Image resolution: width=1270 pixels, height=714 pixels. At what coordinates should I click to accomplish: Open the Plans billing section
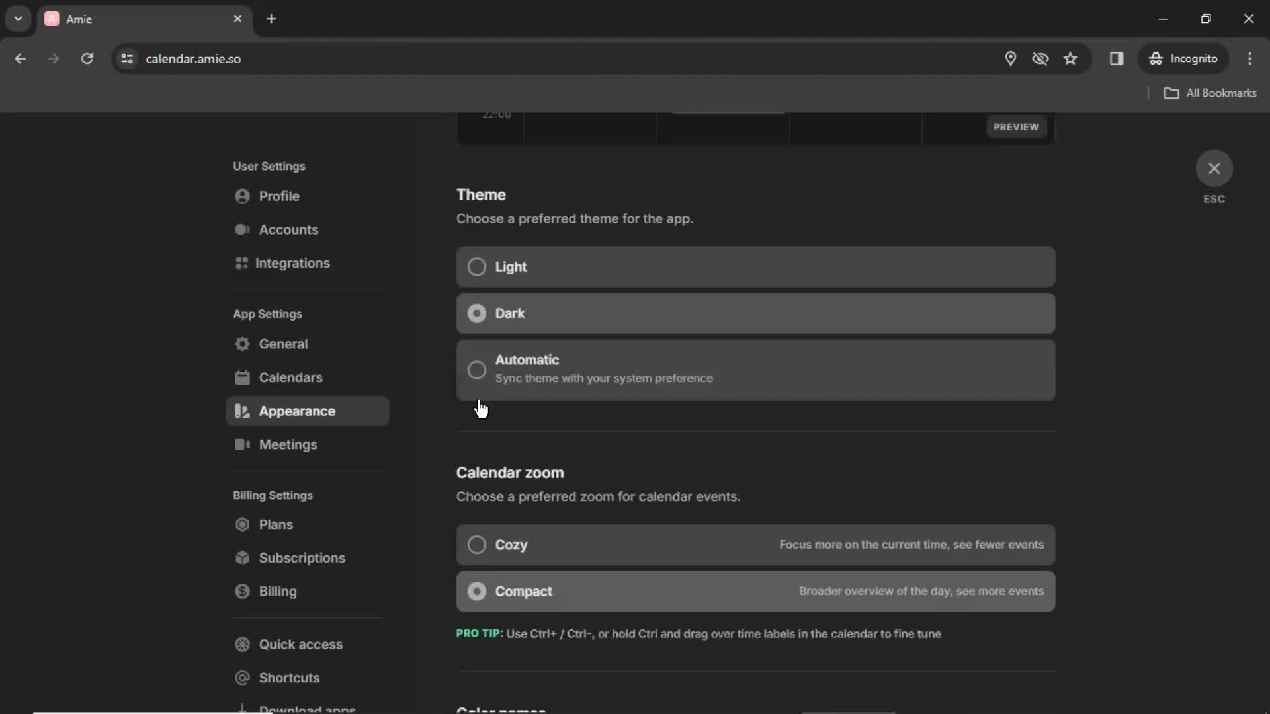point(276,524)
